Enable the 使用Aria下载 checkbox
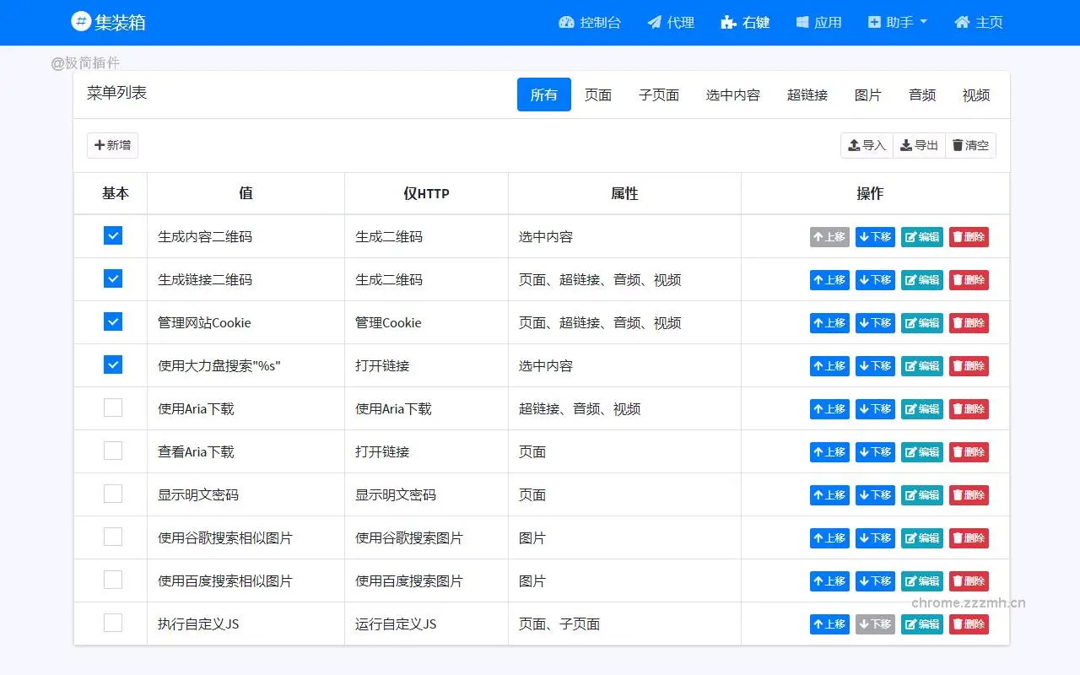This screenshot has height=675, width=1080. [113, 407]
